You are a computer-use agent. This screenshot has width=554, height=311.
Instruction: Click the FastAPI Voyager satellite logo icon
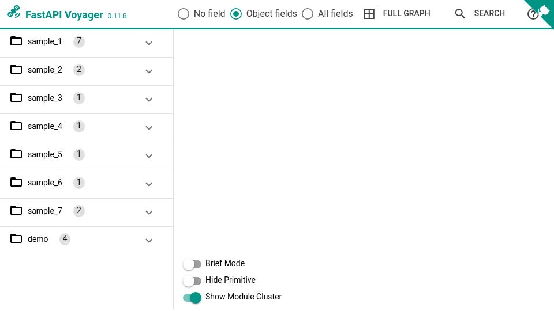pyautogui.click(x=14, y=12)
